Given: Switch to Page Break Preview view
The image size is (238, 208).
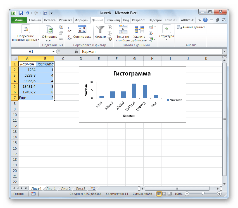Looking at the screenshot, I should (x=170, y=194).
